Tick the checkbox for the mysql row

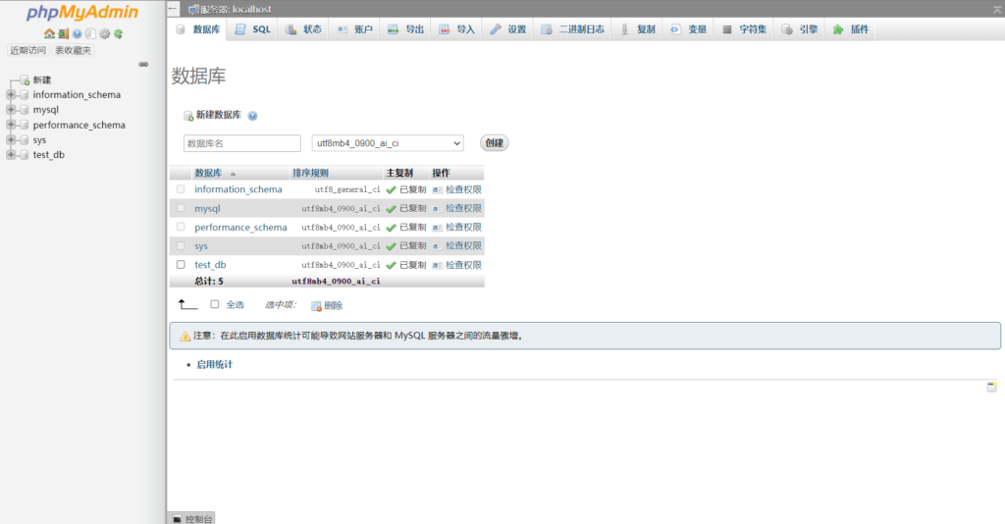click(181, 208)
